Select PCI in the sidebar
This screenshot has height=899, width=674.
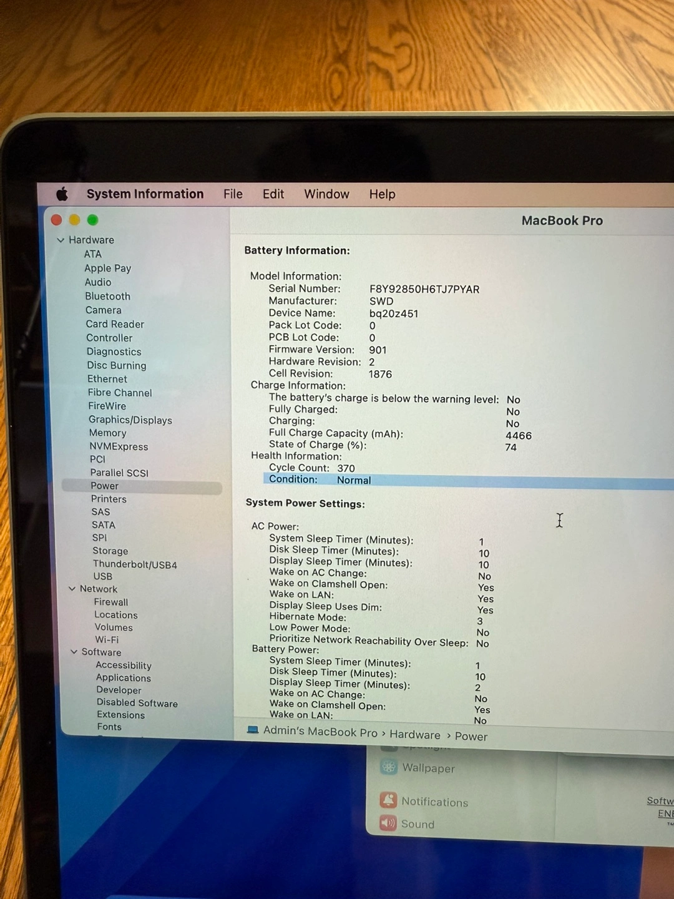(98, 459)
